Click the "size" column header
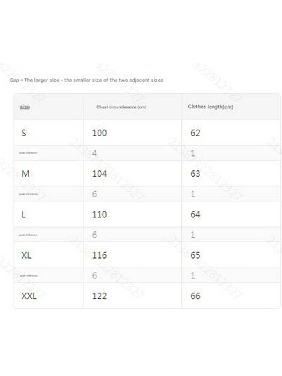The image size is (282, 376). point(24,107)
